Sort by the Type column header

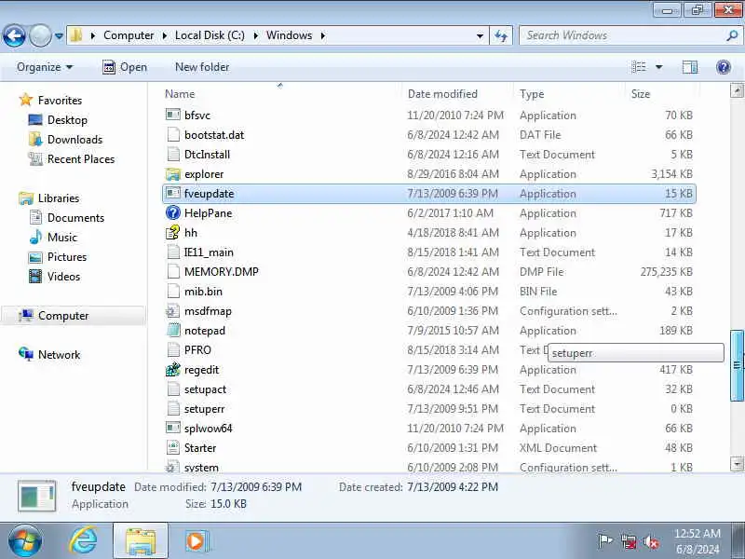click(532, 94)
